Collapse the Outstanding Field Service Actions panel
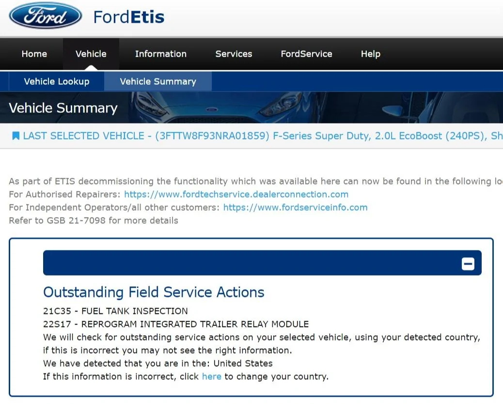This screenshot has width=503, height=404. 468,264
